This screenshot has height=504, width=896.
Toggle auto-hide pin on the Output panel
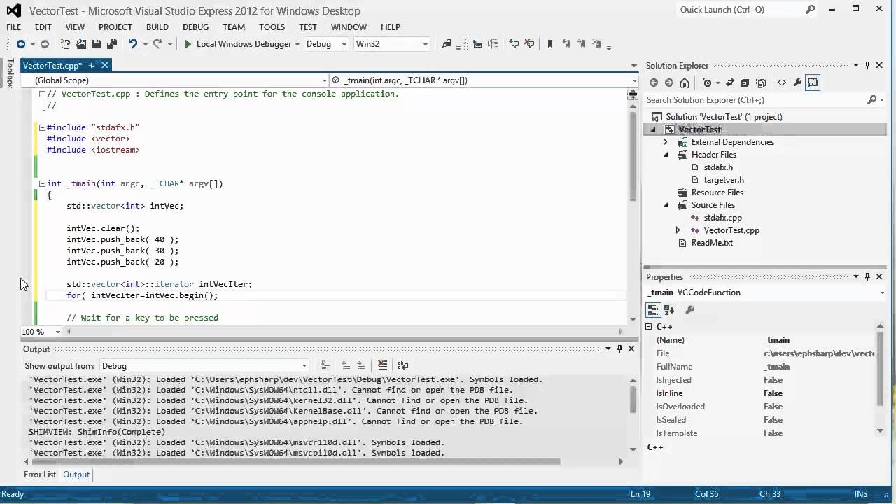tap(619, 349)
